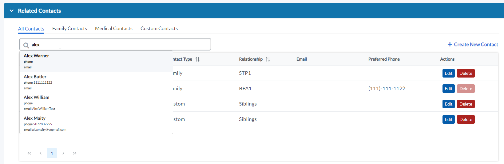504x164 pixels.
Task: Focus the contact search field containing 'alex'
Action: click(x=120, y=45)
